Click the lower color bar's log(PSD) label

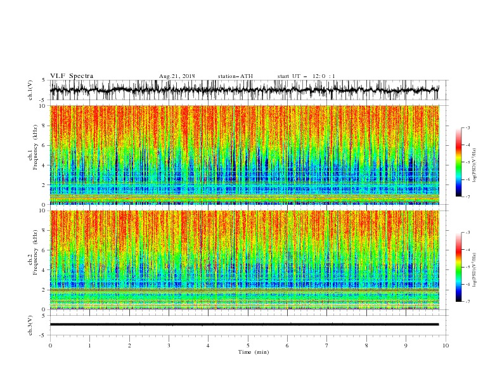[x=474, y=270]
